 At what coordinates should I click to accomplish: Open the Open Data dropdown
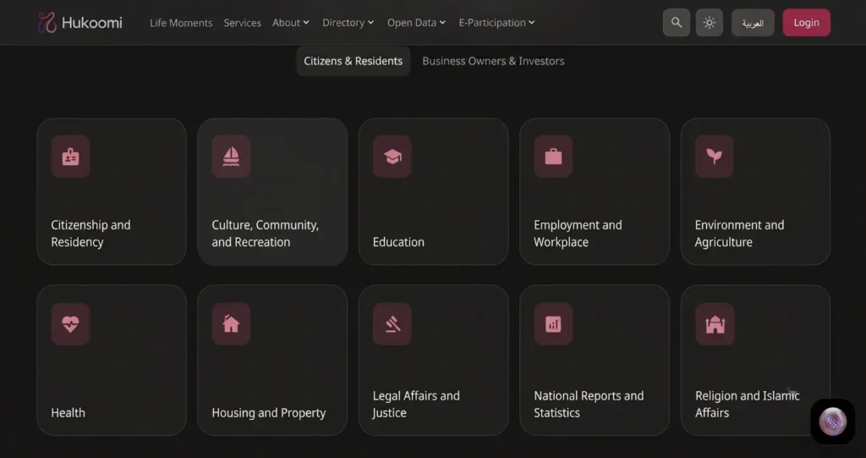coord(416,23)
